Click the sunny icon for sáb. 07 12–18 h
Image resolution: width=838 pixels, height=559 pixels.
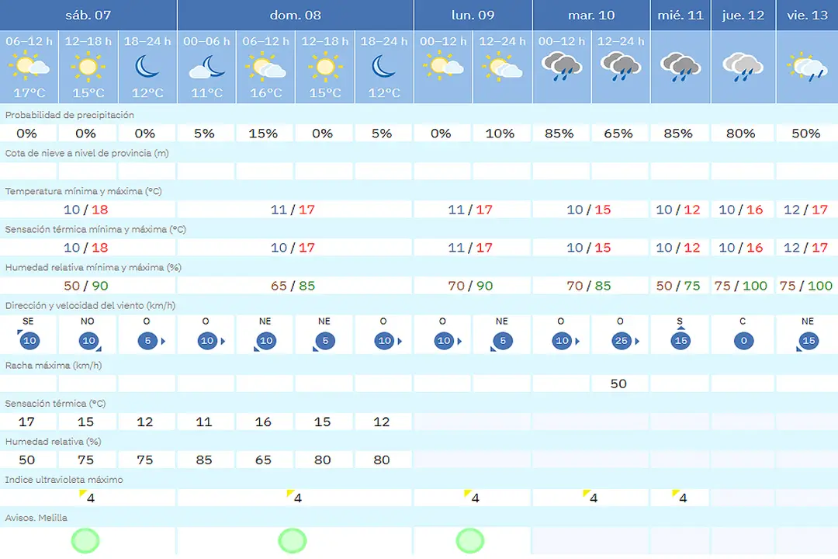coord(88,68)
